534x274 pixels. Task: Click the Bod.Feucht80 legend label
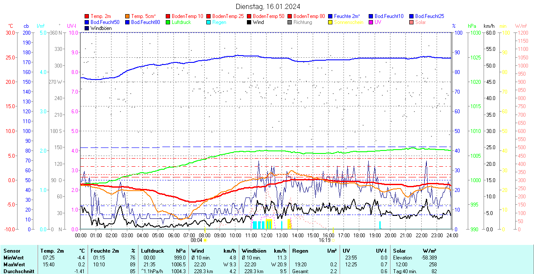point(145,22)
